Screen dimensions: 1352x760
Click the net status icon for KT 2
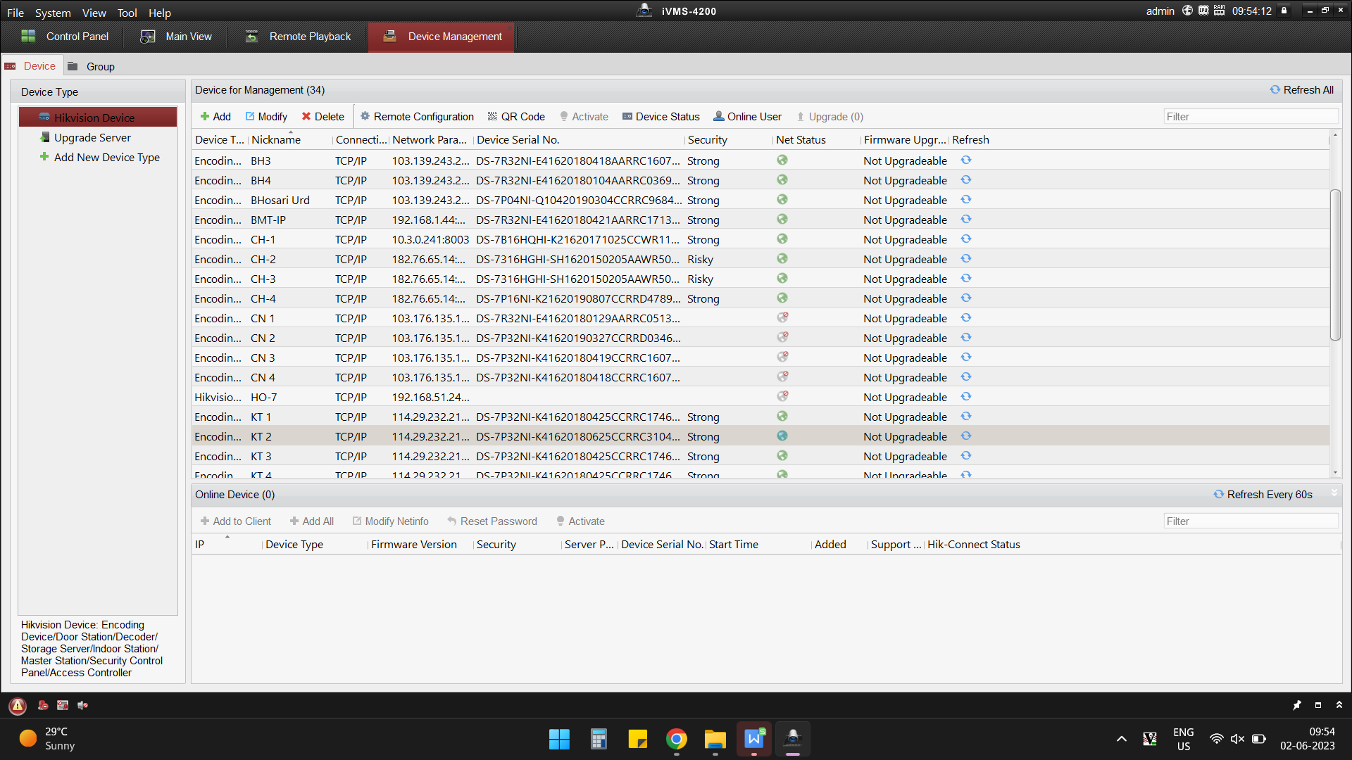[782, 436]
